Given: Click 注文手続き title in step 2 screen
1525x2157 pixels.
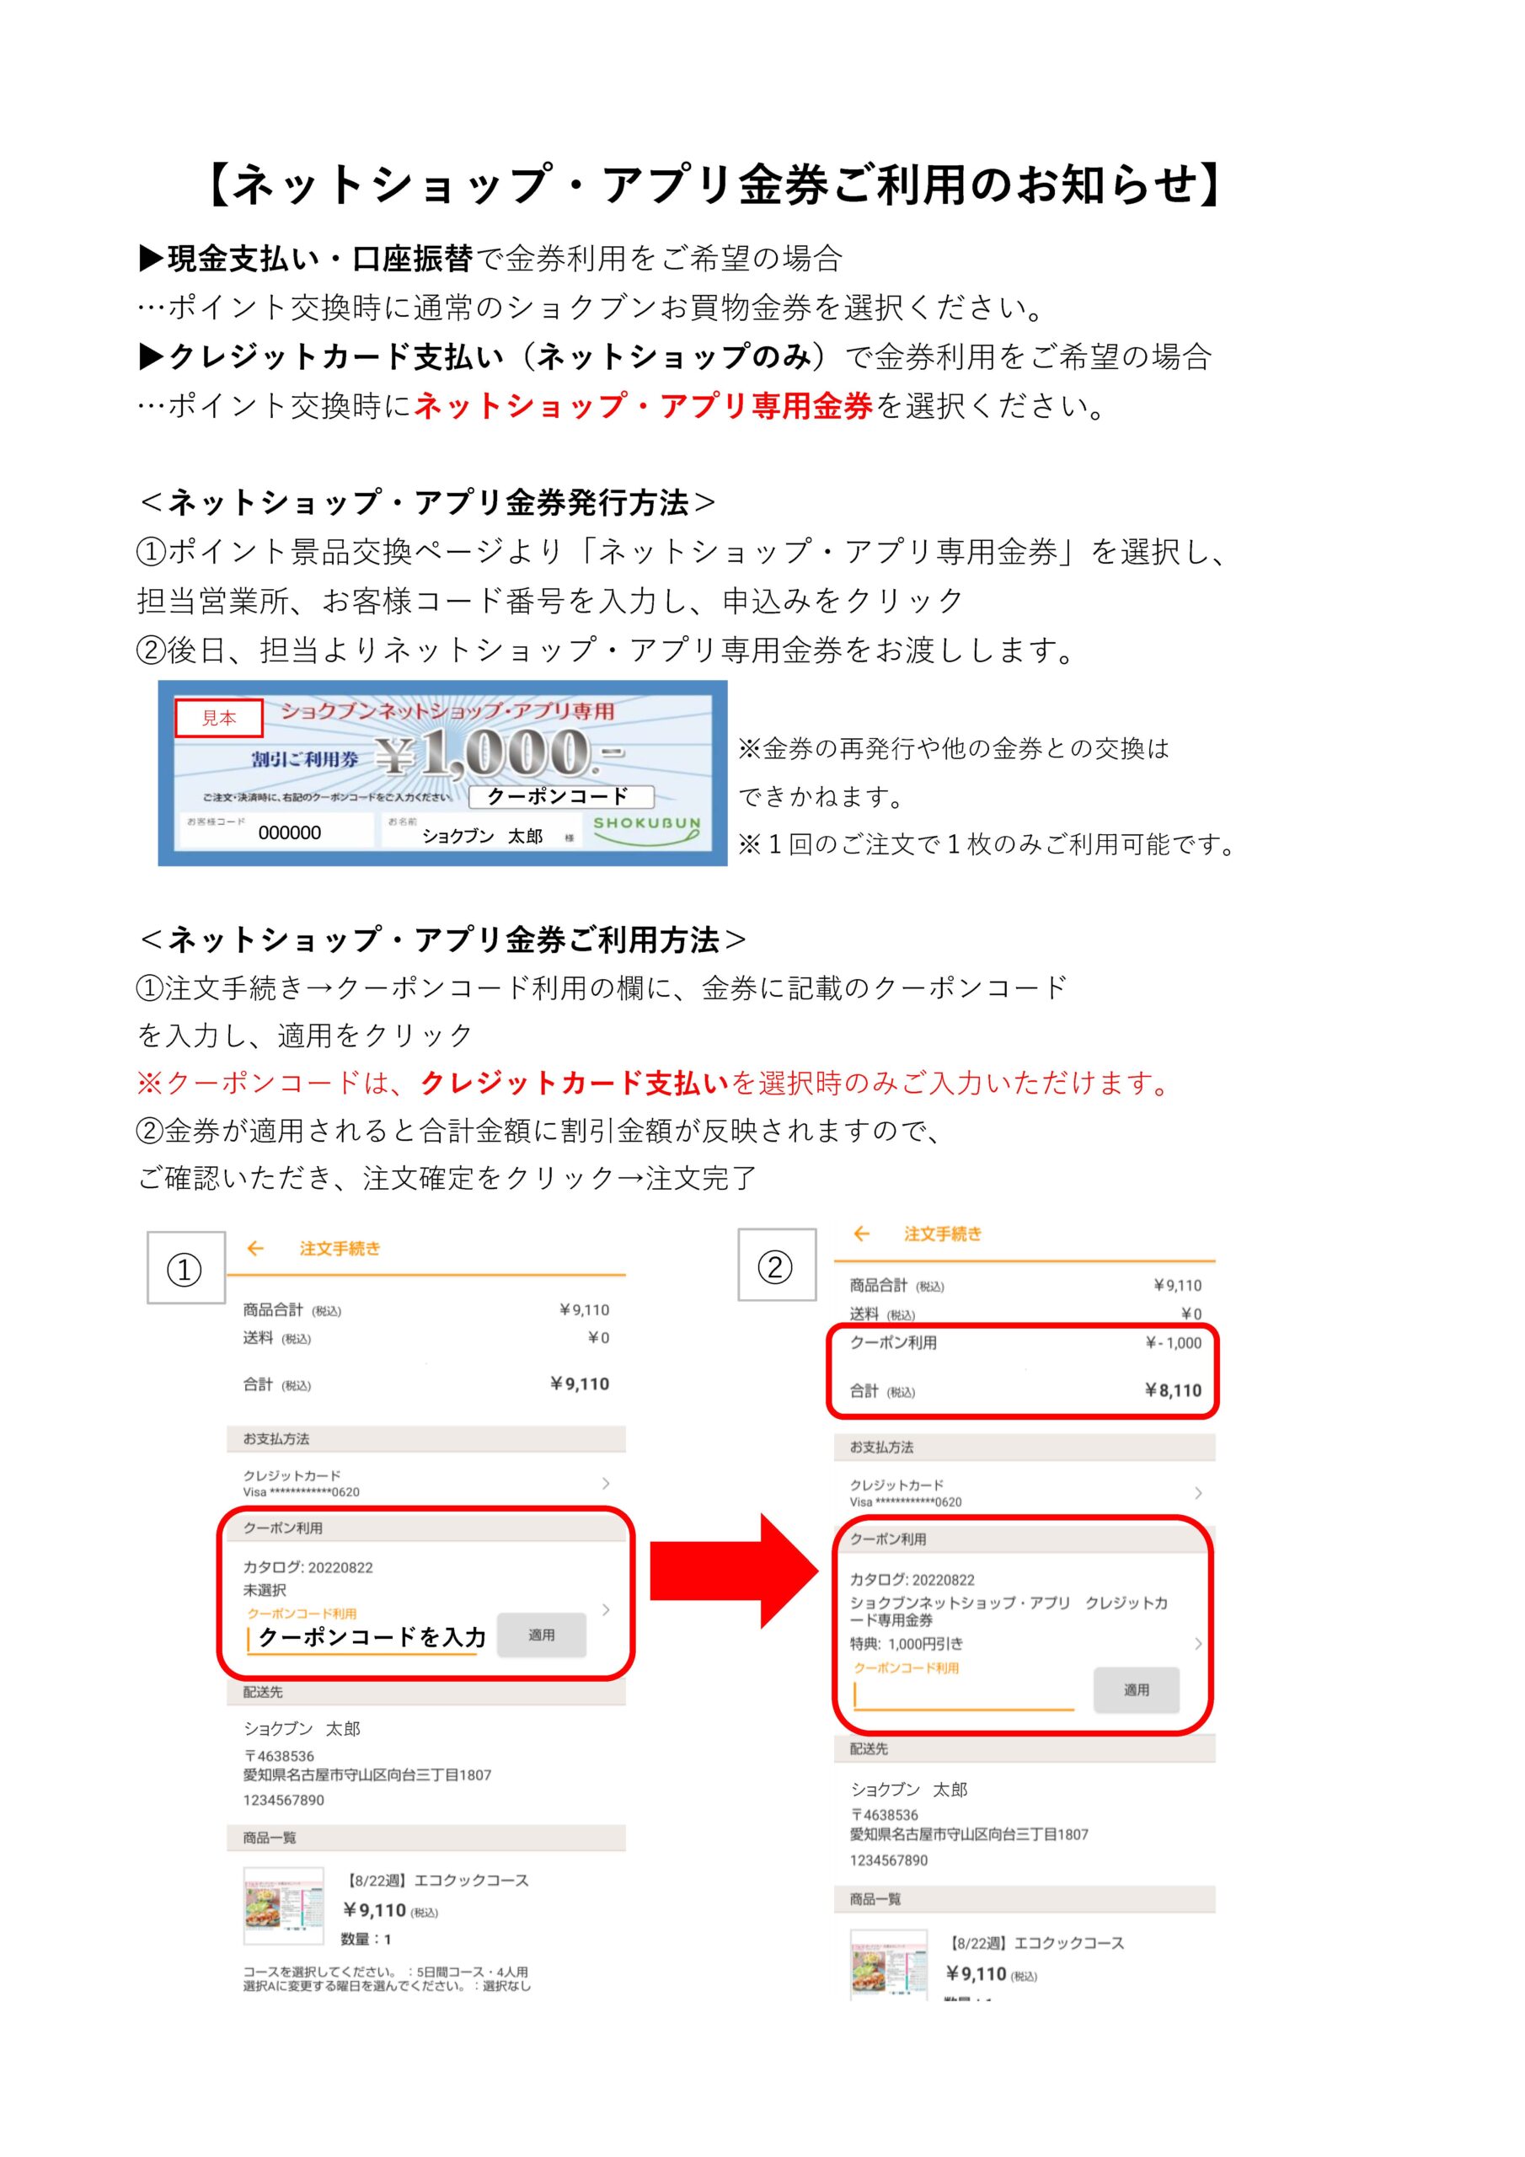Looking at the screenshot, I should point(943,1234).
